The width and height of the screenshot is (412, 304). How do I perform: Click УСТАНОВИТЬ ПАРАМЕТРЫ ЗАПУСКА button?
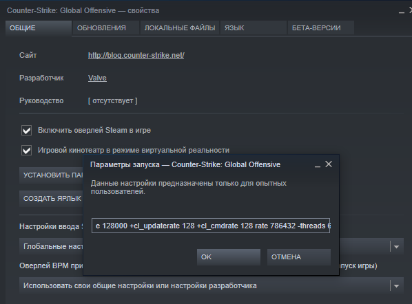coord(51,175)
